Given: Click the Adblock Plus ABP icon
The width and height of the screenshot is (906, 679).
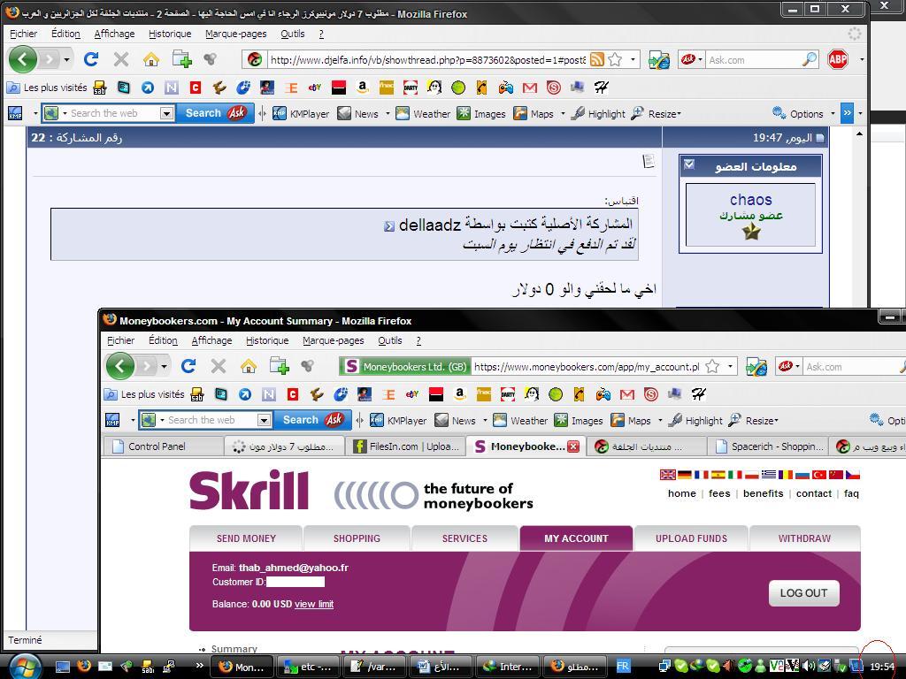Looking at the screenshot, I should pos(838,59).
